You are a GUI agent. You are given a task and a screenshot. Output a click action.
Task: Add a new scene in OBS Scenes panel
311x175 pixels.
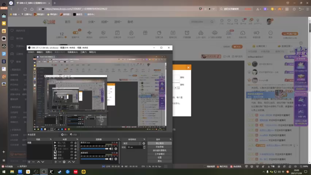click(29, 162)
